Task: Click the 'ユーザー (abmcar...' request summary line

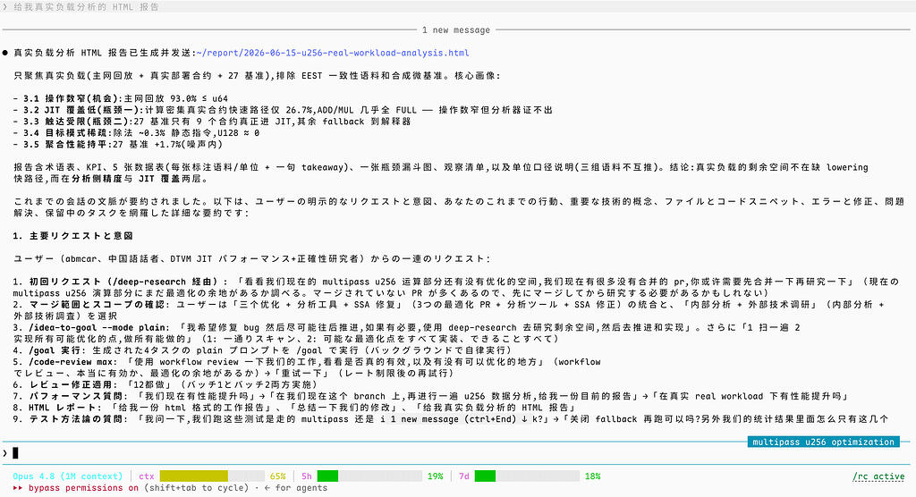Action: (251, 258)
